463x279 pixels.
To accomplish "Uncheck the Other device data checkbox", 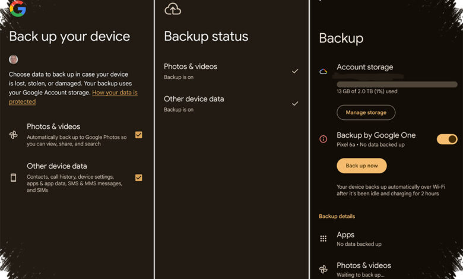I will 138,177.
